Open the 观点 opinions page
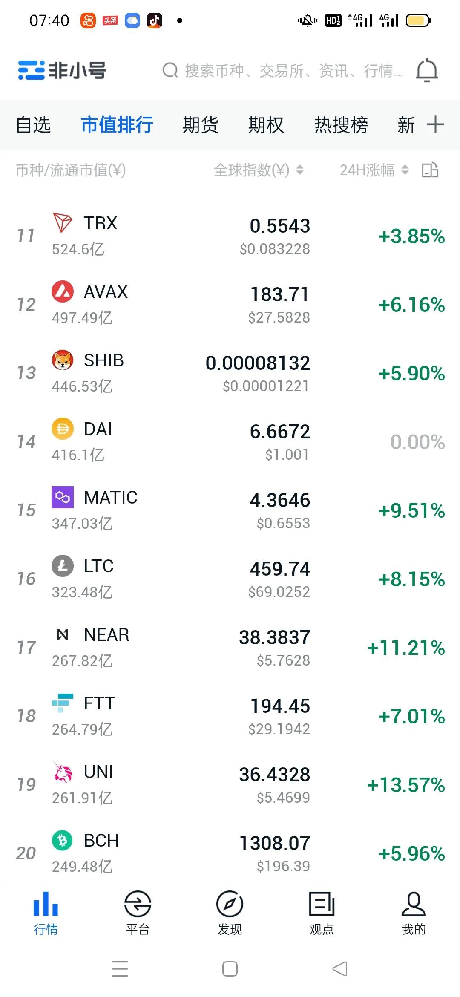Viewport: 460px width, 997px height. (322, 912)
